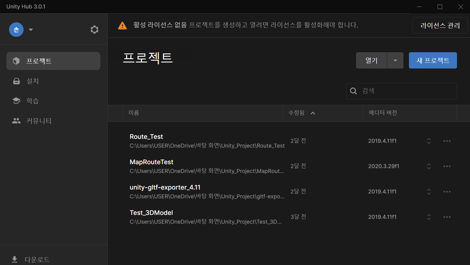Open more options for unity-gltf-exporter_4.11
This screenshot has width=470, height=265.
click(447, 192)
